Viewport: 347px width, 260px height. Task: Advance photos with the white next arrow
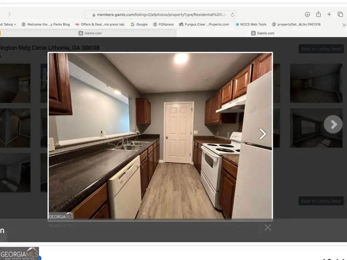(263, 134)
